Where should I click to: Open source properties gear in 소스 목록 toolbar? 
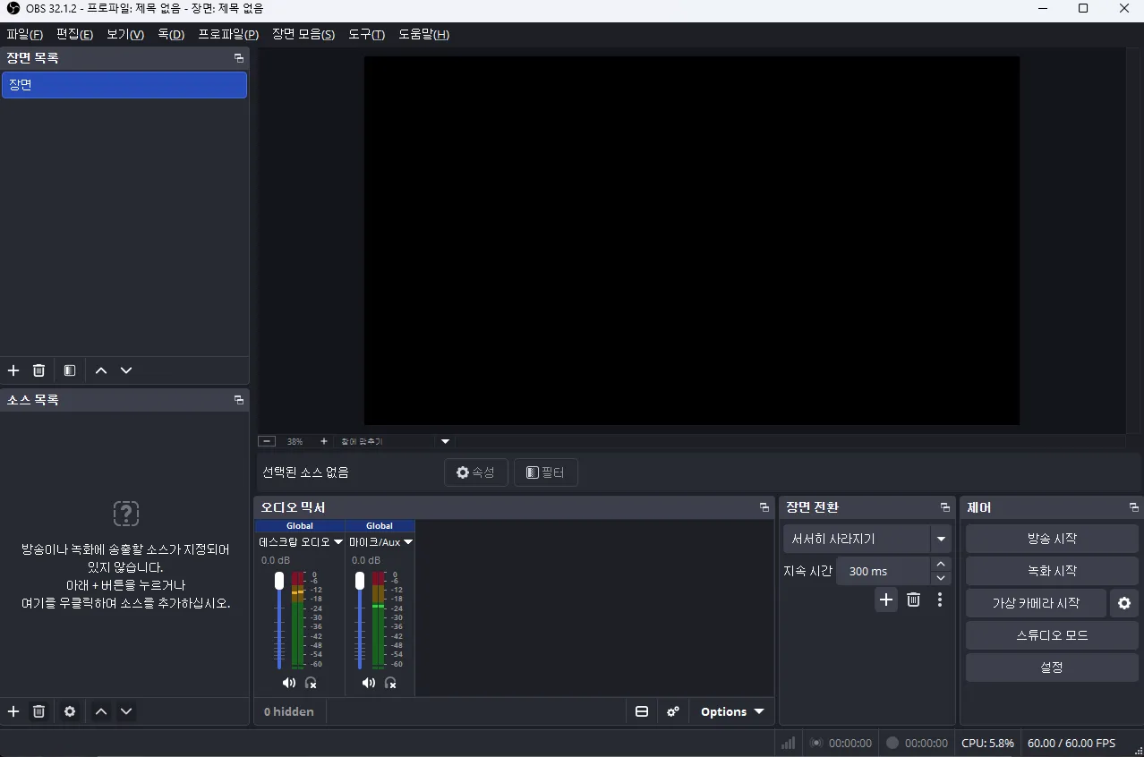[70, 711]
